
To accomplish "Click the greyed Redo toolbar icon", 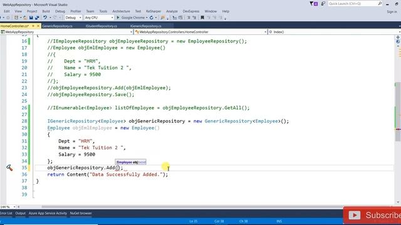I will 55,17.
